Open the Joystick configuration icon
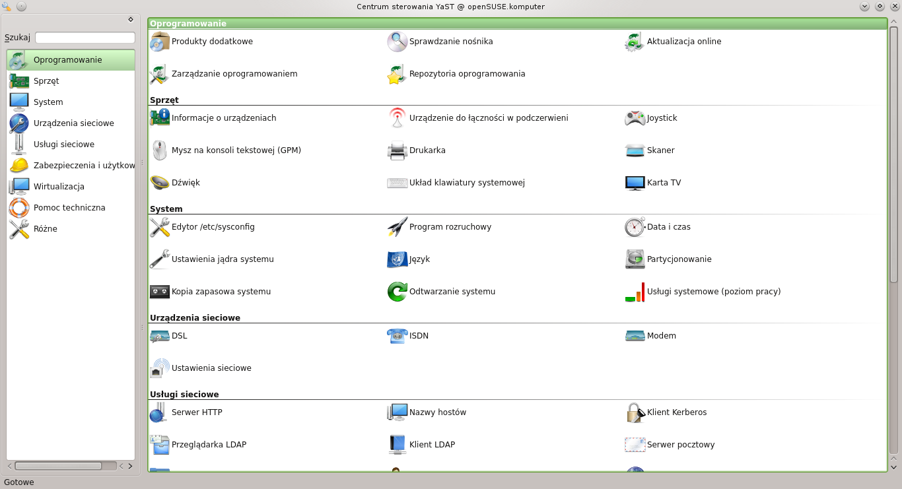 pos(635,118)
